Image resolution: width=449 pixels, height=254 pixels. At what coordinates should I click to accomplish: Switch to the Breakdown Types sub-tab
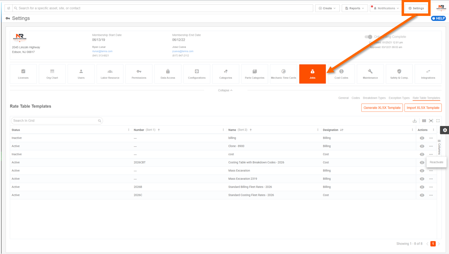(x=374, y=98)
